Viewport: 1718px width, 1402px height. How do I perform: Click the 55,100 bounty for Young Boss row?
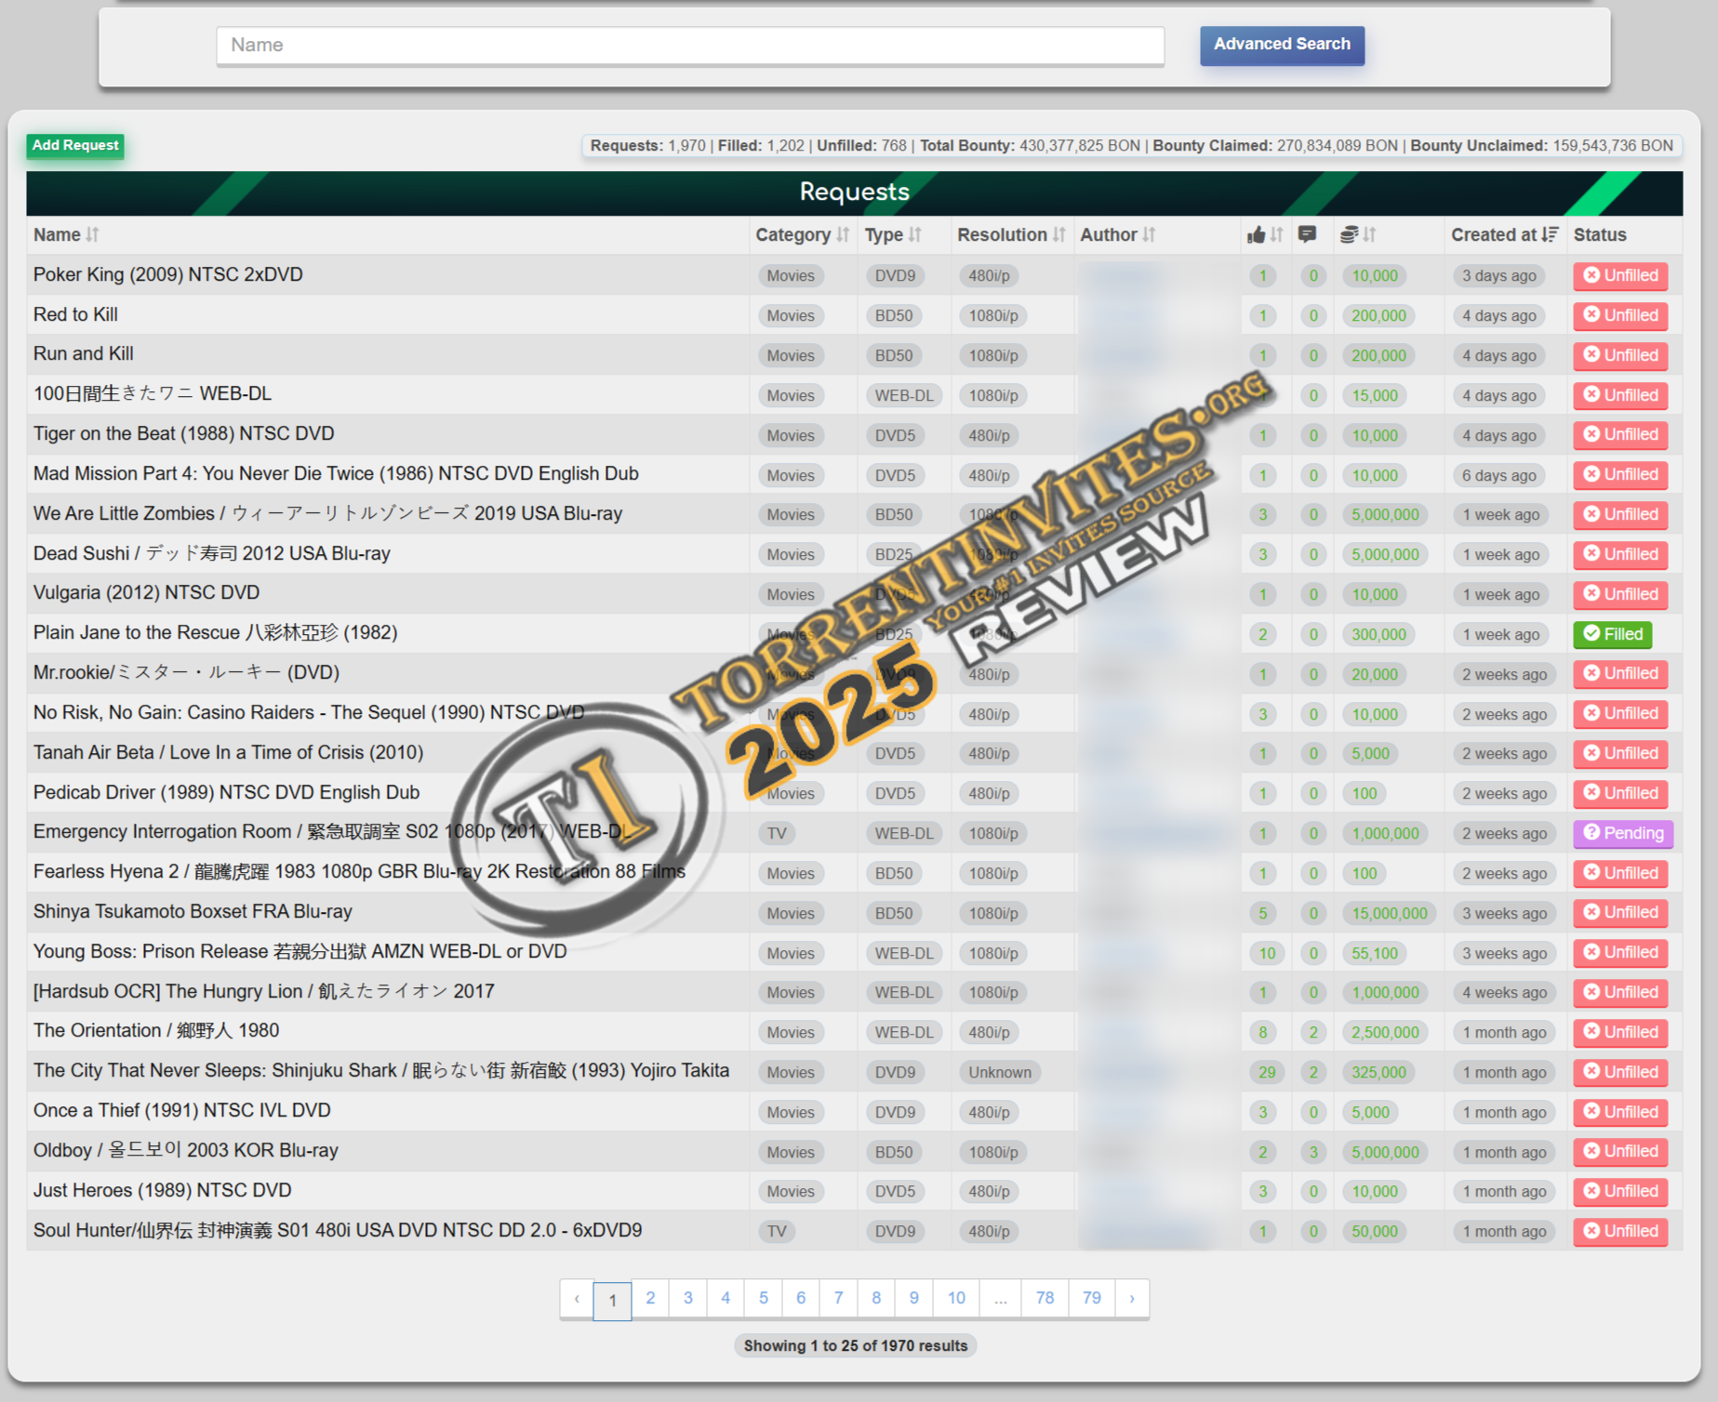(1375, 953)
